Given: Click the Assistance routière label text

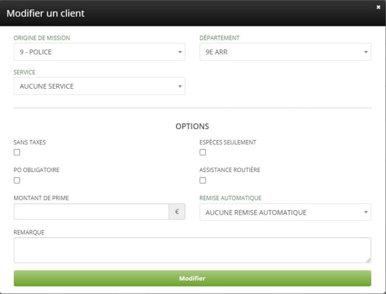Looking at the screenshot, I should (x=230, y=170).
